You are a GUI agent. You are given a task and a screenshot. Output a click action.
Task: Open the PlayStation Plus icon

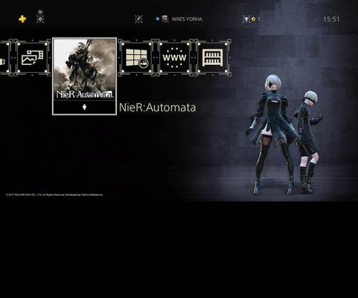(23, 19)
